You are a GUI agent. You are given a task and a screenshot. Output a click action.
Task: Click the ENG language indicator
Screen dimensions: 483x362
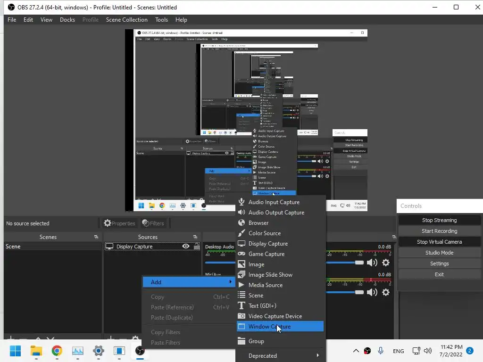pyautogui.click(x=398, y=351)
